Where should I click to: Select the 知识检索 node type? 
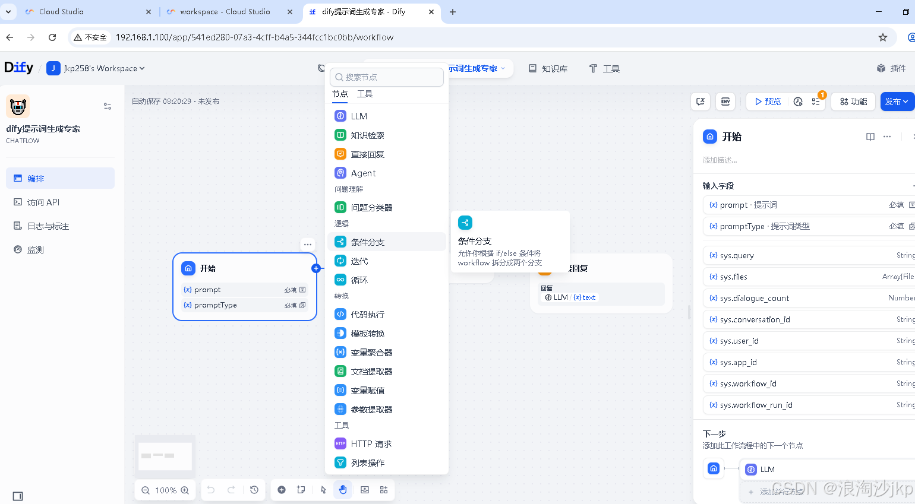point(387,135)
